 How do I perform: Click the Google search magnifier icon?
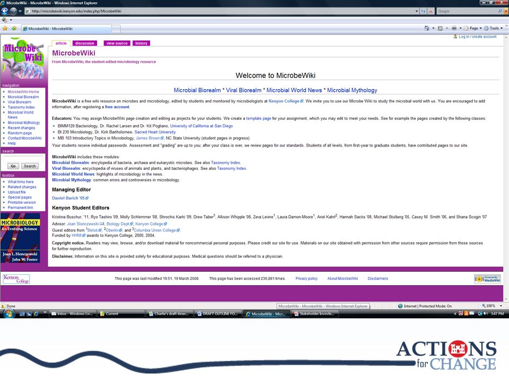pyautogui.click(x=500, y=11)
